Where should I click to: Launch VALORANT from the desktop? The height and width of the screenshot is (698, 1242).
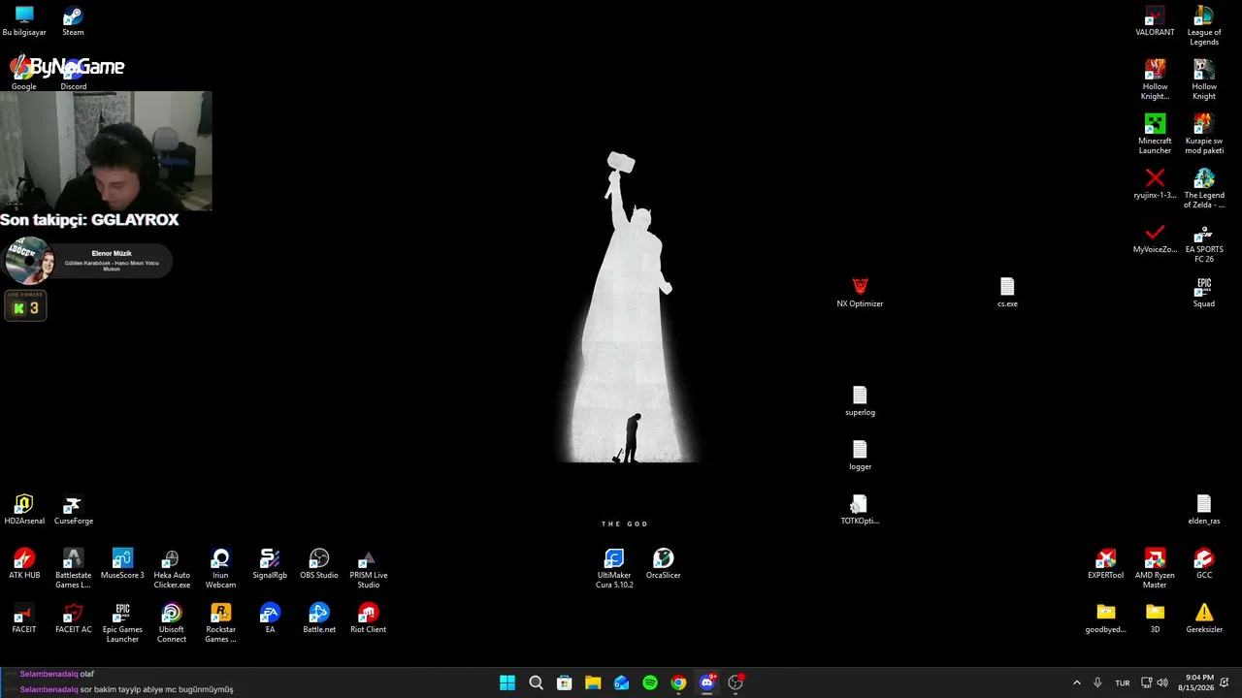(1155, 21)
